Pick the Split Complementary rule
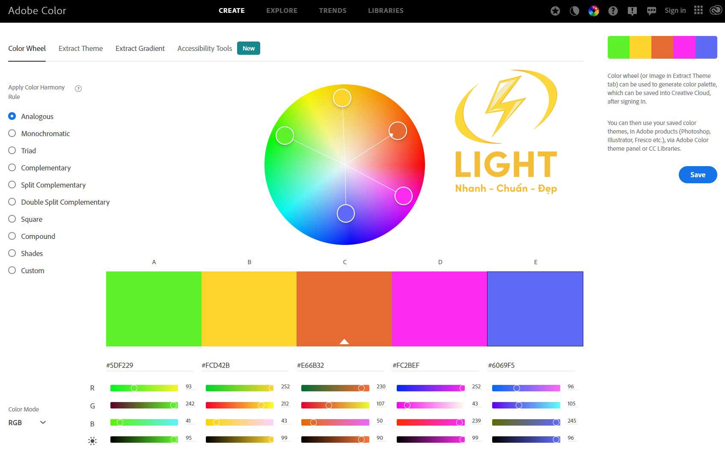 (47, 185)
